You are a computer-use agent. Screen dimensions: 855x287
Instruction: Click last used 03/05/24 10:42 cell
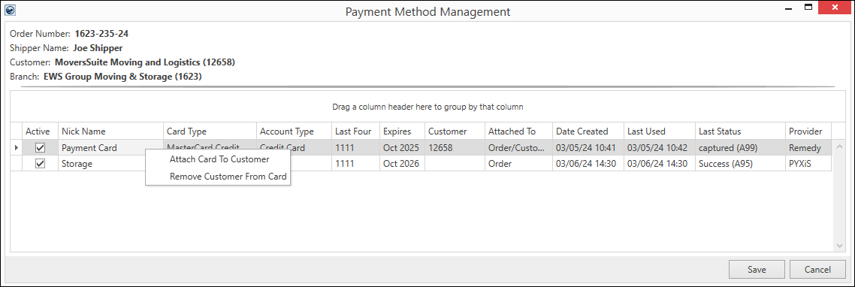[659, 147]
